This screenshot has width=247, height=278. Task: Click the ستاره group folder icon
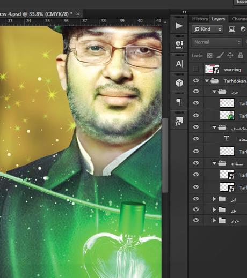tap(222, 163)
